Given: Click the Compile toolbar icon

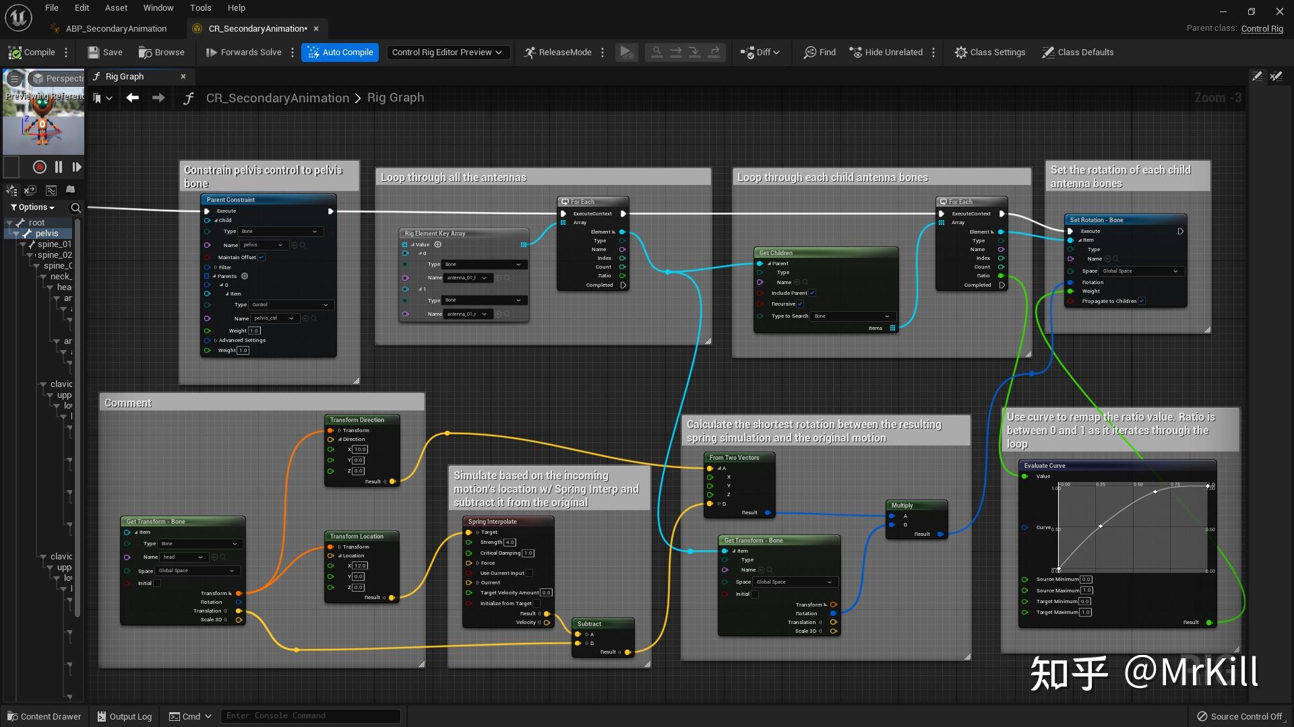Looking at the screenshot, I should point(15,53).
